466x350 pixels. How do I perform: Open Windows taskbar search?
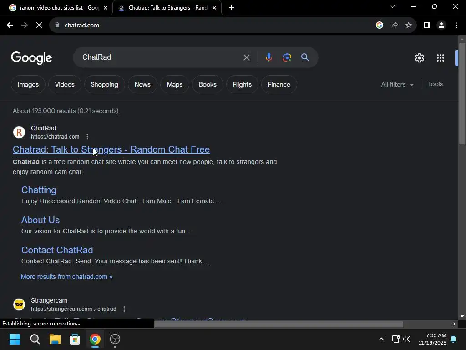point(35,339)
